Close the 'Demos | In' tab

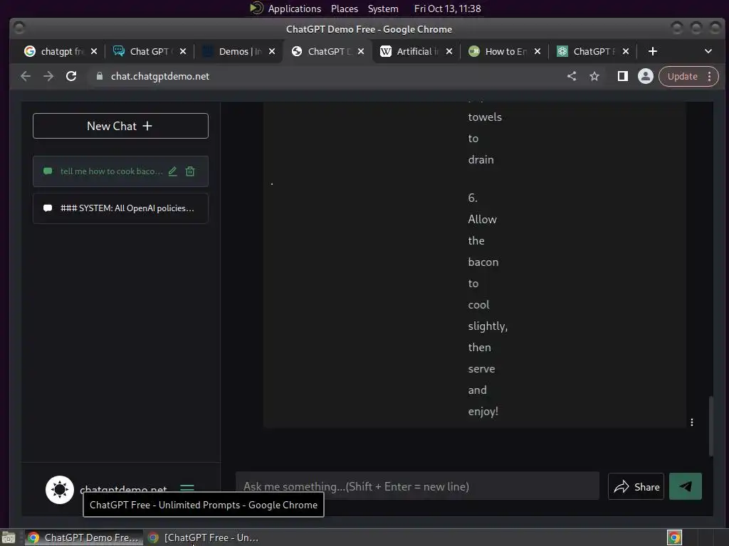click(x=272, y=51)
